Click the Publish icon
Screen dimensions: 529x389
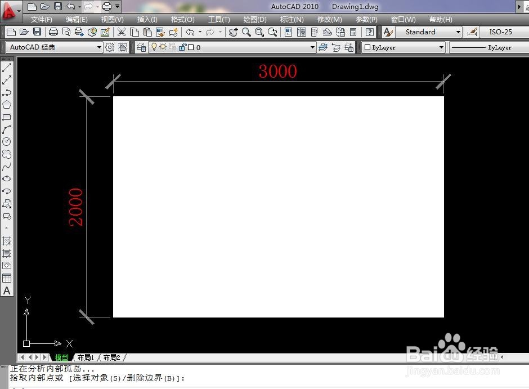point(79,32)
